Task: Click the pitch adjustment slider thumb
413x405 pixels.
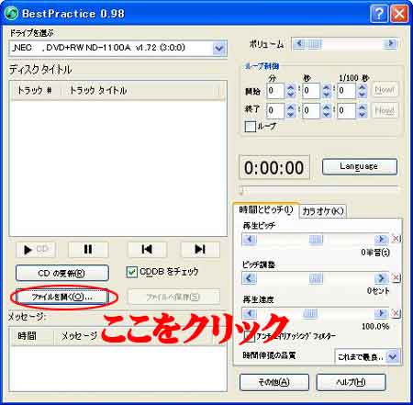Action: pos(316,278)
